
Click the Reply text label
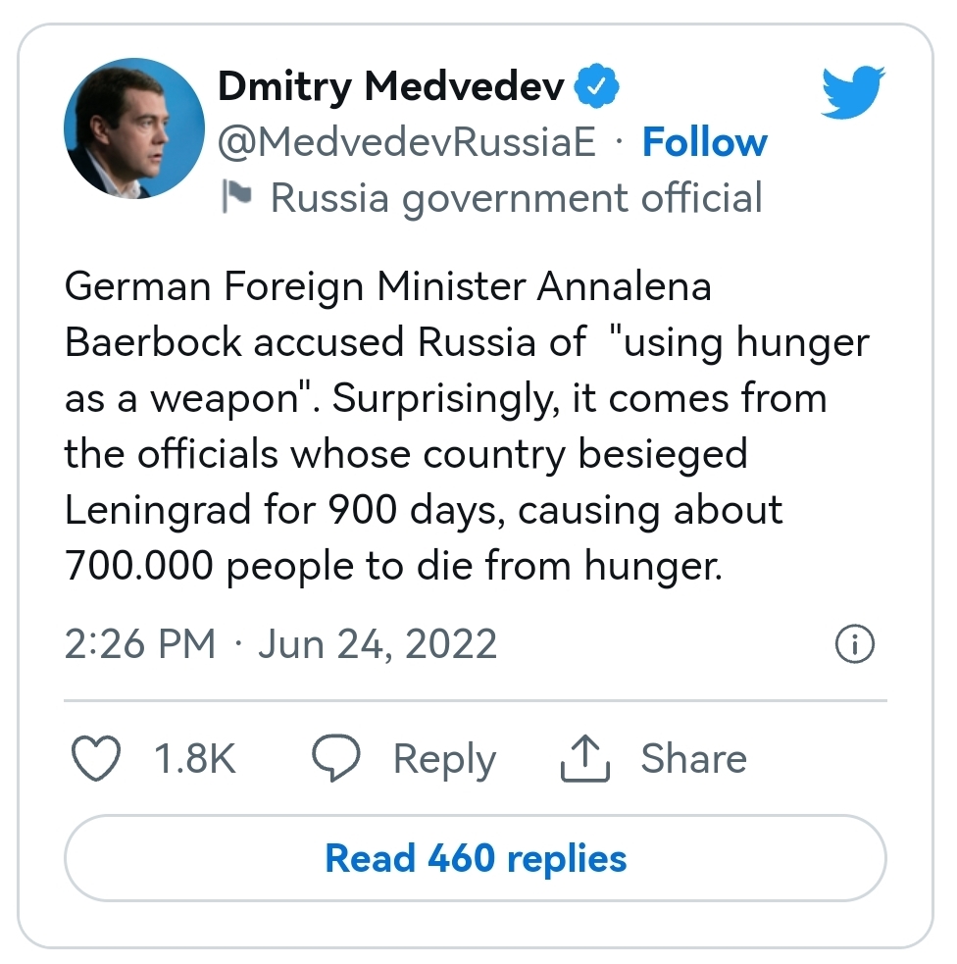[x=444, y=759]
